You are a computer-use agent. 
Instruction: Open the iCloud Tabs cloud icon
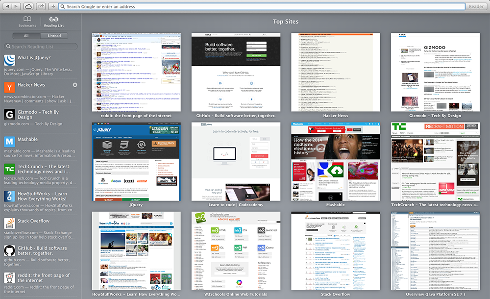tap(28, 6)
